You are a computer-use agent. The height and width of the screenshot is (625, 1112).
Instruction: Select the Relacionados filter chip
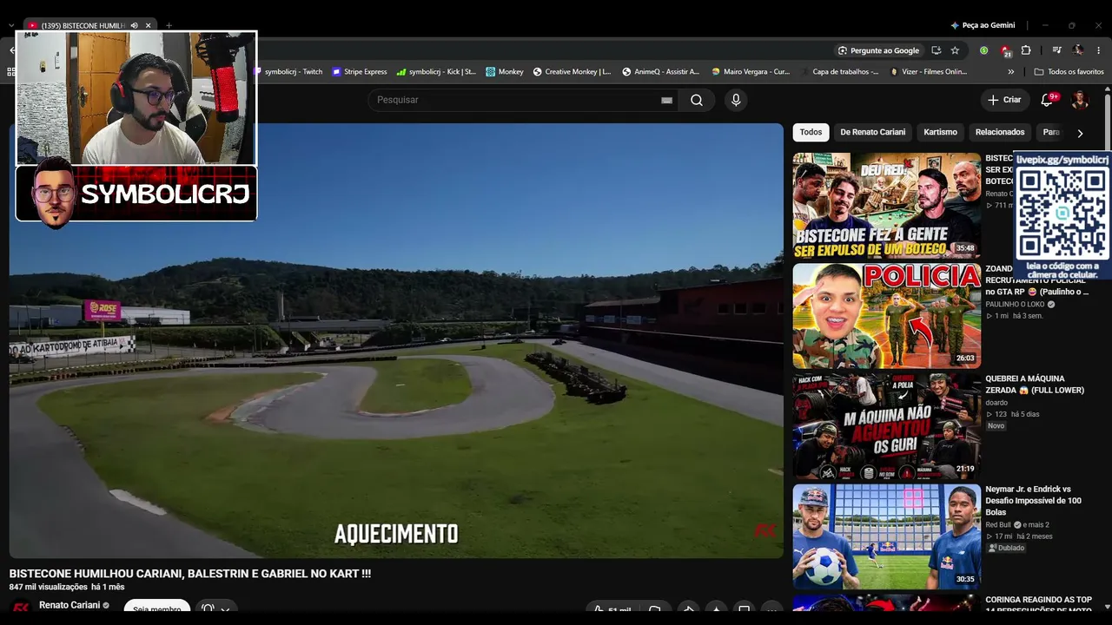[1000, 132]
